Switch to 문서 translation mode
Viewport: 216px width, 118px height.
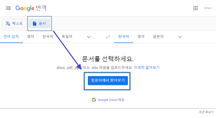(x=39, y=23)
